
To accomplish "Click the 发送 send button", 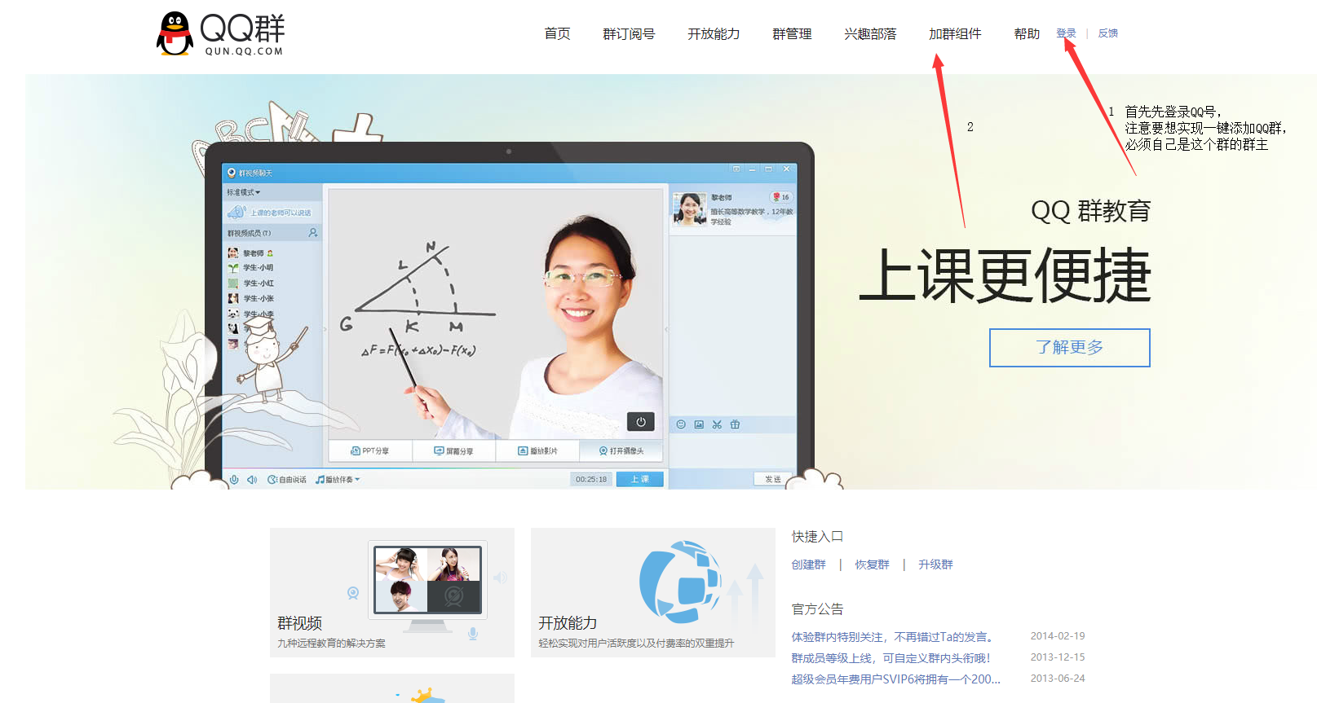I will pos(772,479).
